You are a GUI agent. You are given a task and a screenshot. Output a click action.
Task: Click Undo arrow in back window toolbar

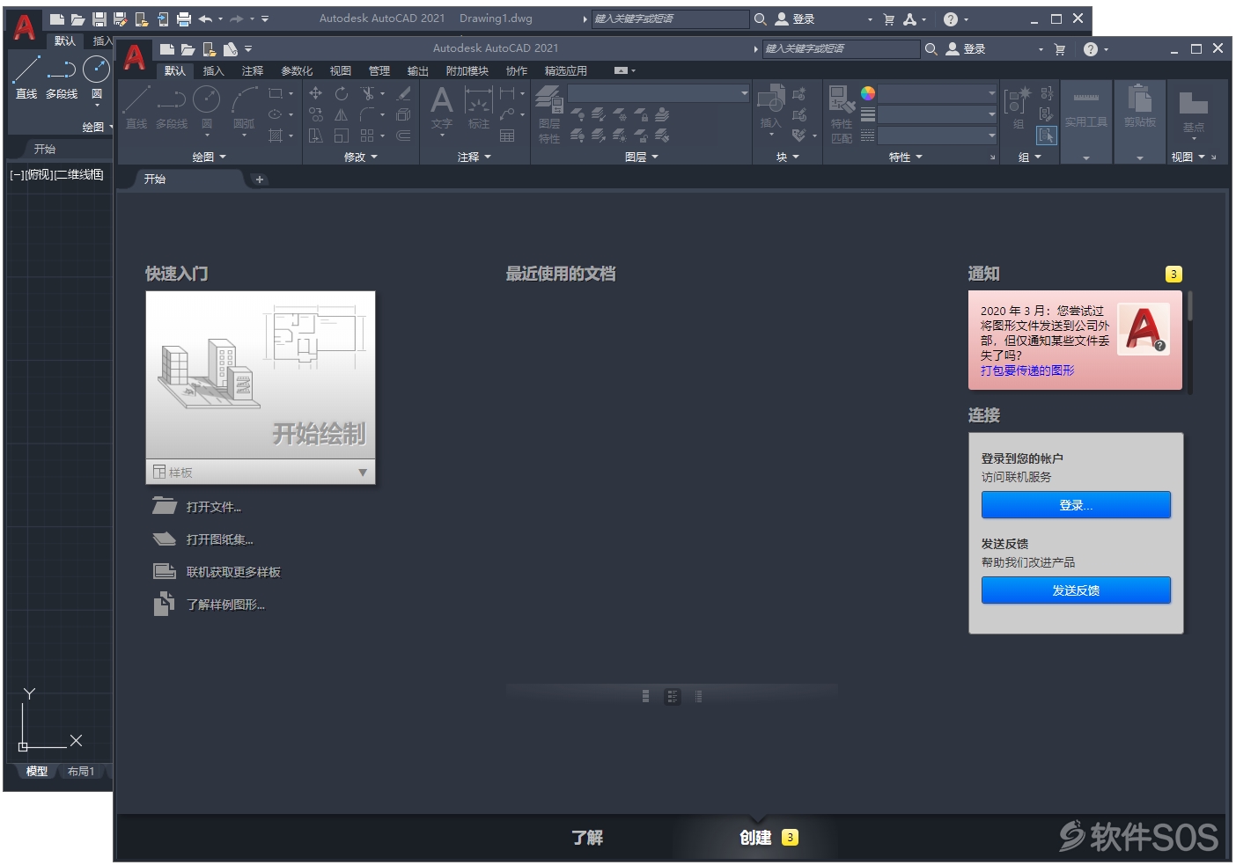pos(205,18)
